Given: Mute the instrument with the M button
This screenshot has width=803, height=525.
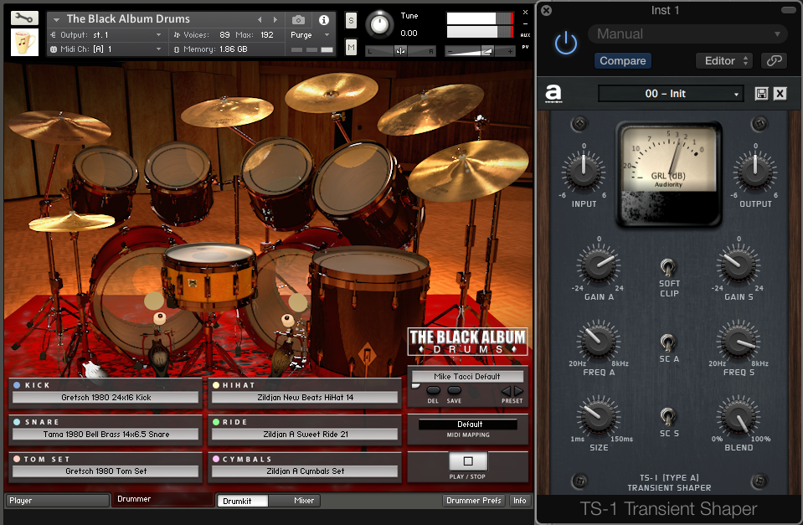Looking at the screenshot, I should (x=351, y=47).
